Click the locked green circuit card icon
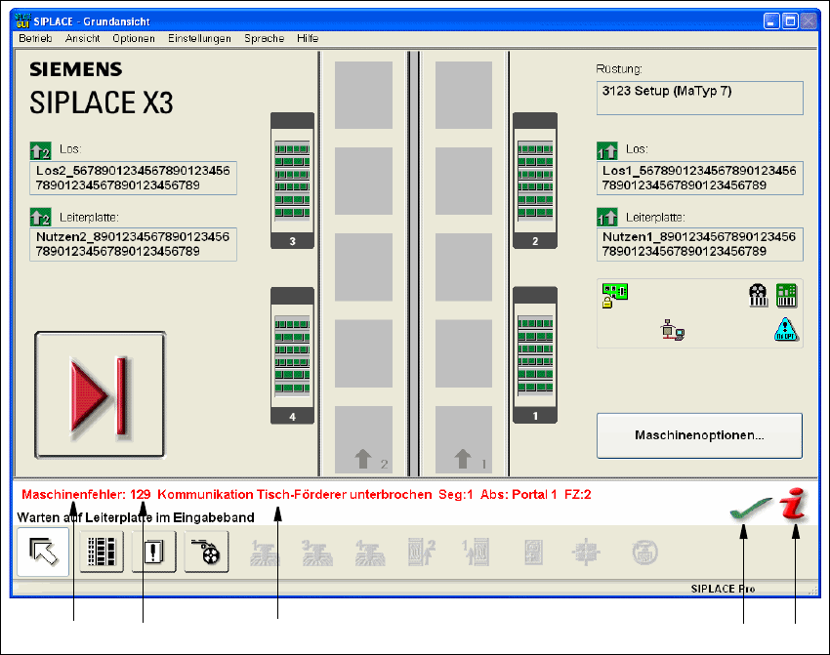 [x=614, y=295]
